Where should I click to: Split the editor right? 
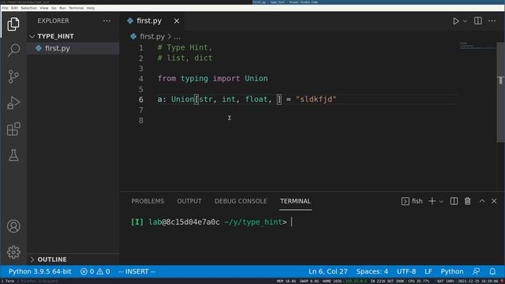[x=478, y=21]
